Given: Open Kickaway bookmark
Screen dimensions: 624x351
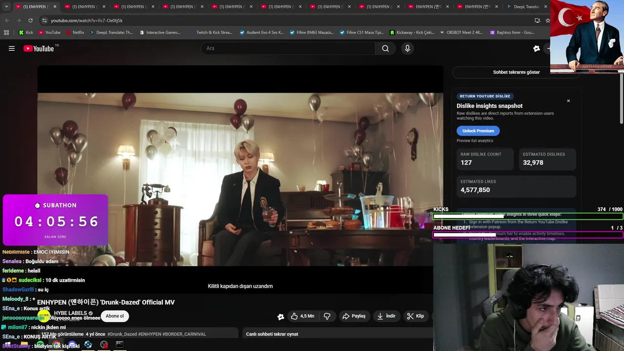Looking at the screenshot, I should 412,33.
